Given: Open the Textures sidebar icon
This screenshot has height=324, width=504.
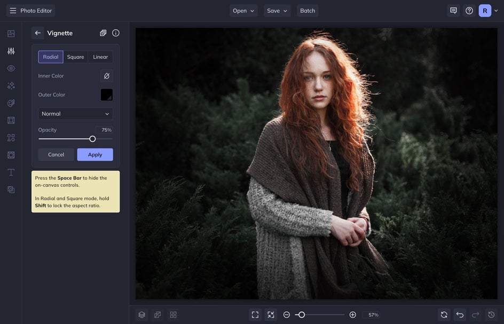Looking at the screenshot, I should (x=11, y=155).
